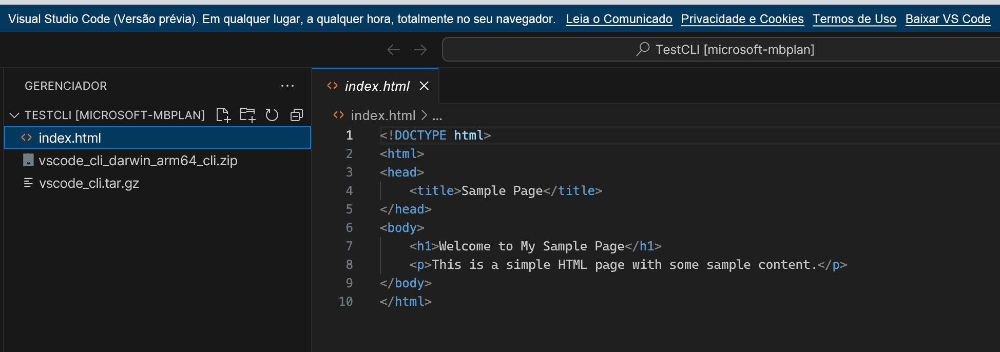Expand the breadcrumb chevron after index.html
Image resolution: width=1000 pixels, height=352 pixels.
point(424,115)
